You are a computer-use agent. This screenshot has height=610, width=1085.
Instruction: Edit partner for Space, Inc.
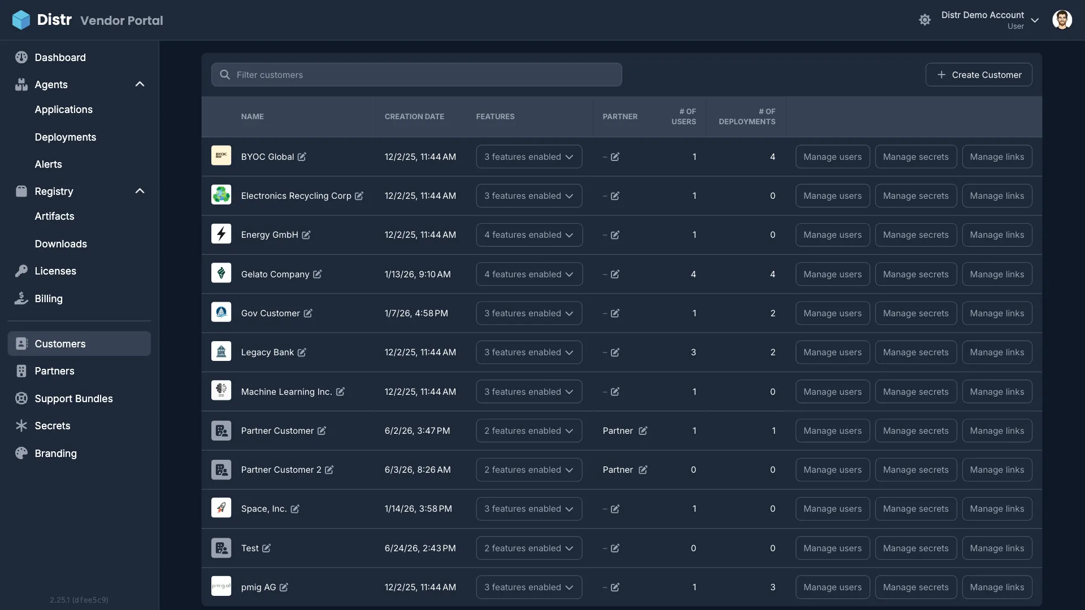pyautogui.click(x=615, y=508)
